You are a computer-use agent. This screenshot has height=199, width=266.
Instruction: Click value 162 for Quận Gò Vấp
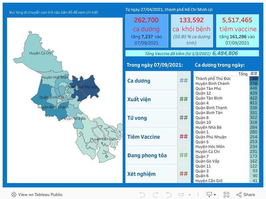[254, 161]
